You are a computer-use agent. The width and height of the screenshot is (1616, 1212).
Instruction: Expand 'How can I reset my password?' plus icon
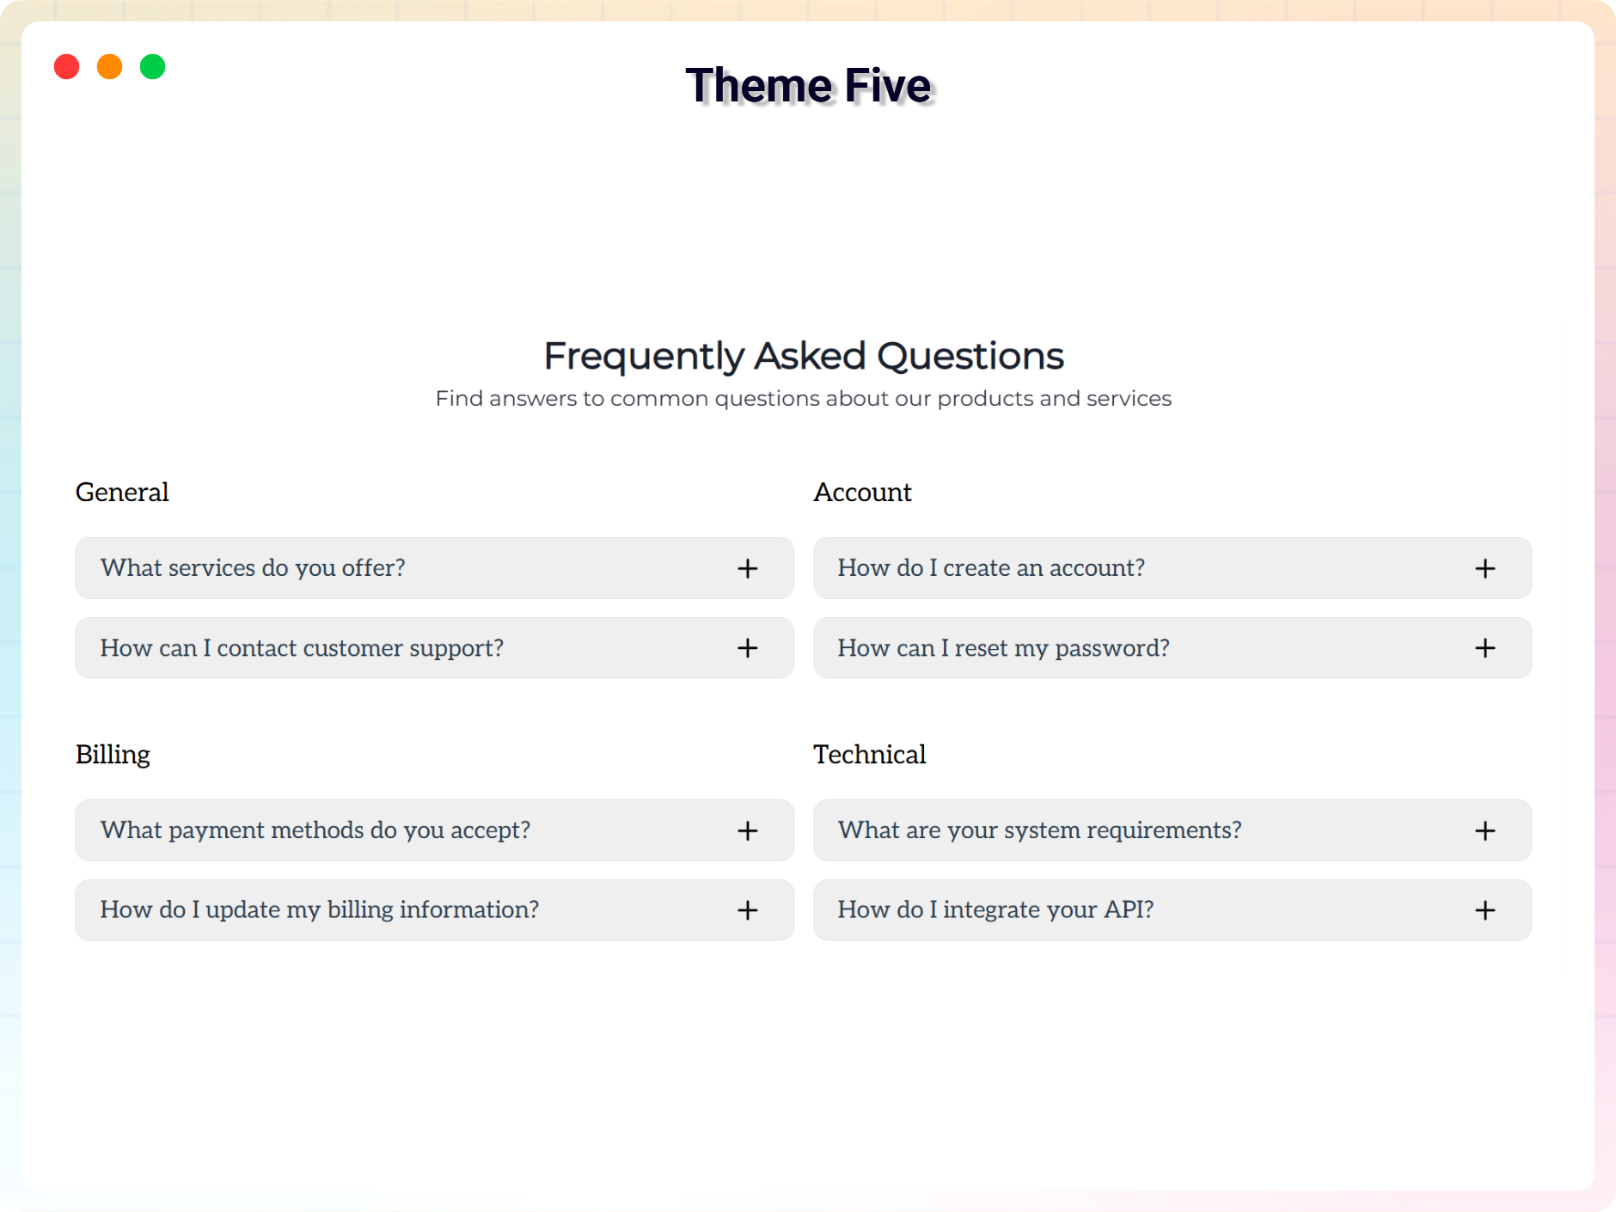pyautogui.click(x=1485, y=648)
